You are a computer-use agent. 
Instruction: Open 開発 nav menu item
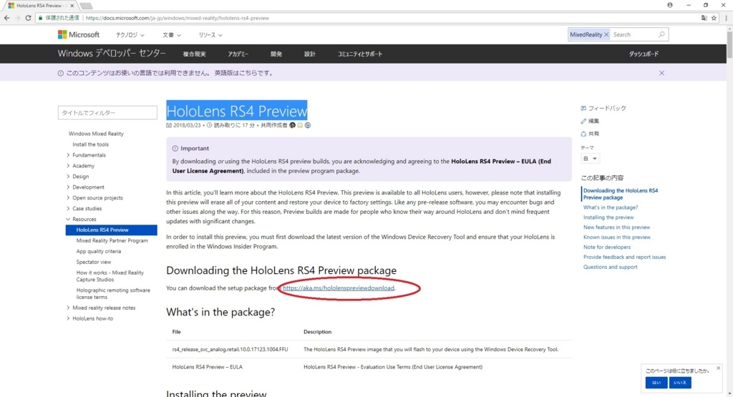click(276, 54)
